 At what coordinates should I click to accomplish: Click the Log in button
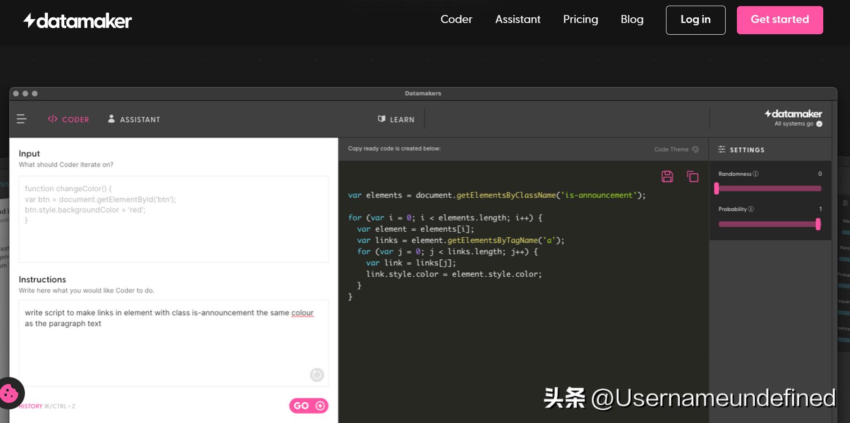tap(695, 20)
